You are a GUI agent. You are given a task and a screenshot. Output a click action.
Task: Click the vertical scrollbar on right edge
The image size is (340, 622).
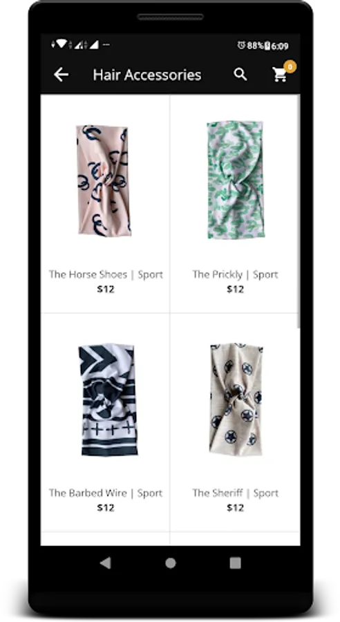[299, 211]
